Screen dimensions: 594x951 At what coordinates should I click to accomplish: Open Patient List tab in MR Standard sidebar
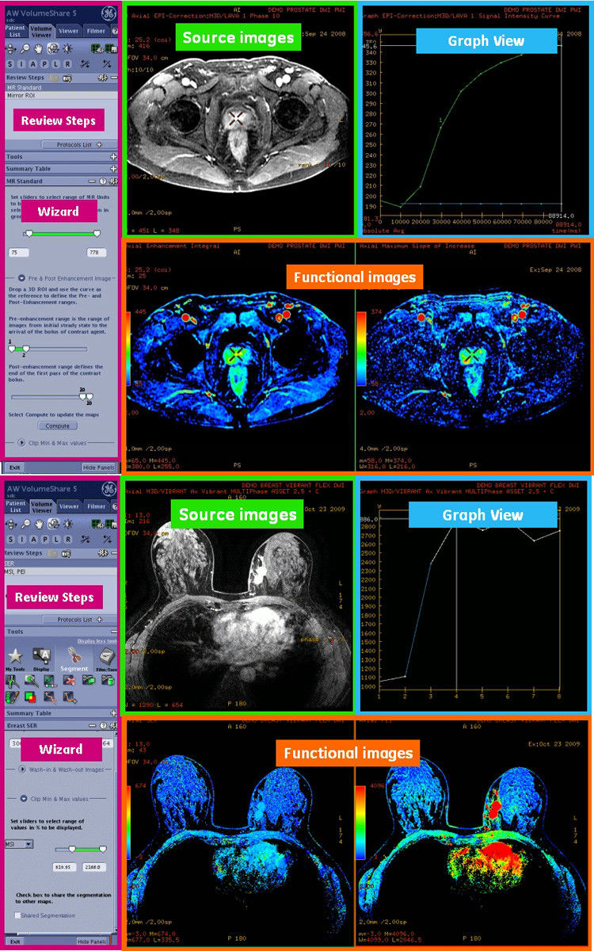(15, 31)
